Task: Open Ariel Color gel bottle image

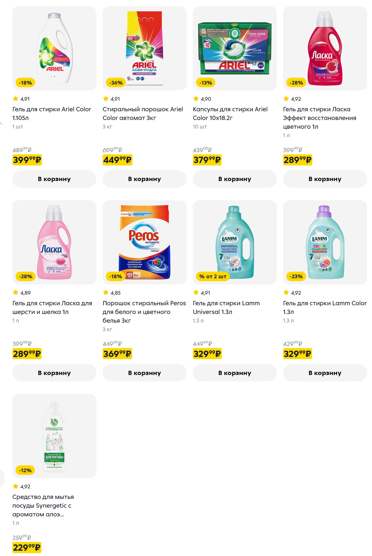Action: pyautogui.click(x=54, y=48)
